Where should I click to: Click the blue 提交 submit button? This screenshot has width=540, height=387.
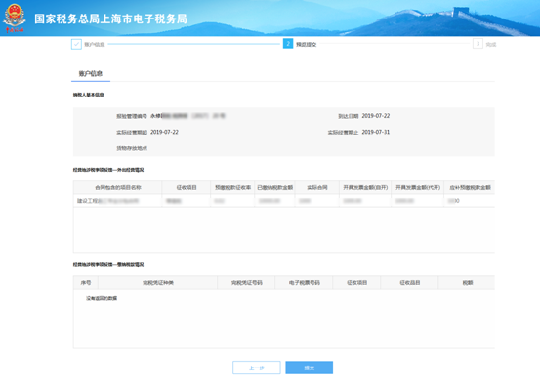[x=310, y=368]
